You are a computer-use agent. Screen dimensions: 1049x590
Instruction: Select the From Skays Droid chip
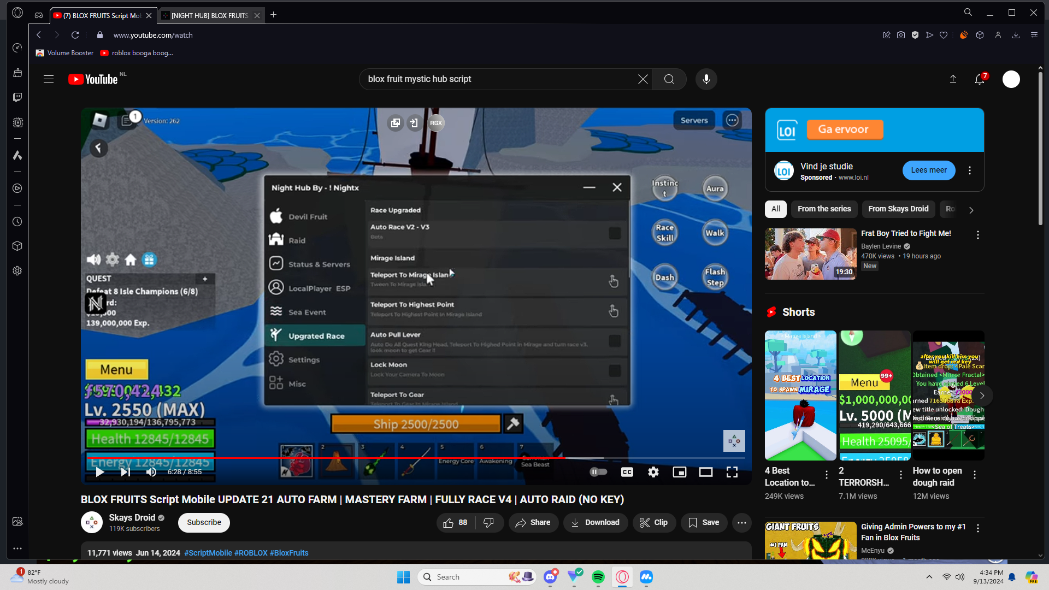[898, 209]
